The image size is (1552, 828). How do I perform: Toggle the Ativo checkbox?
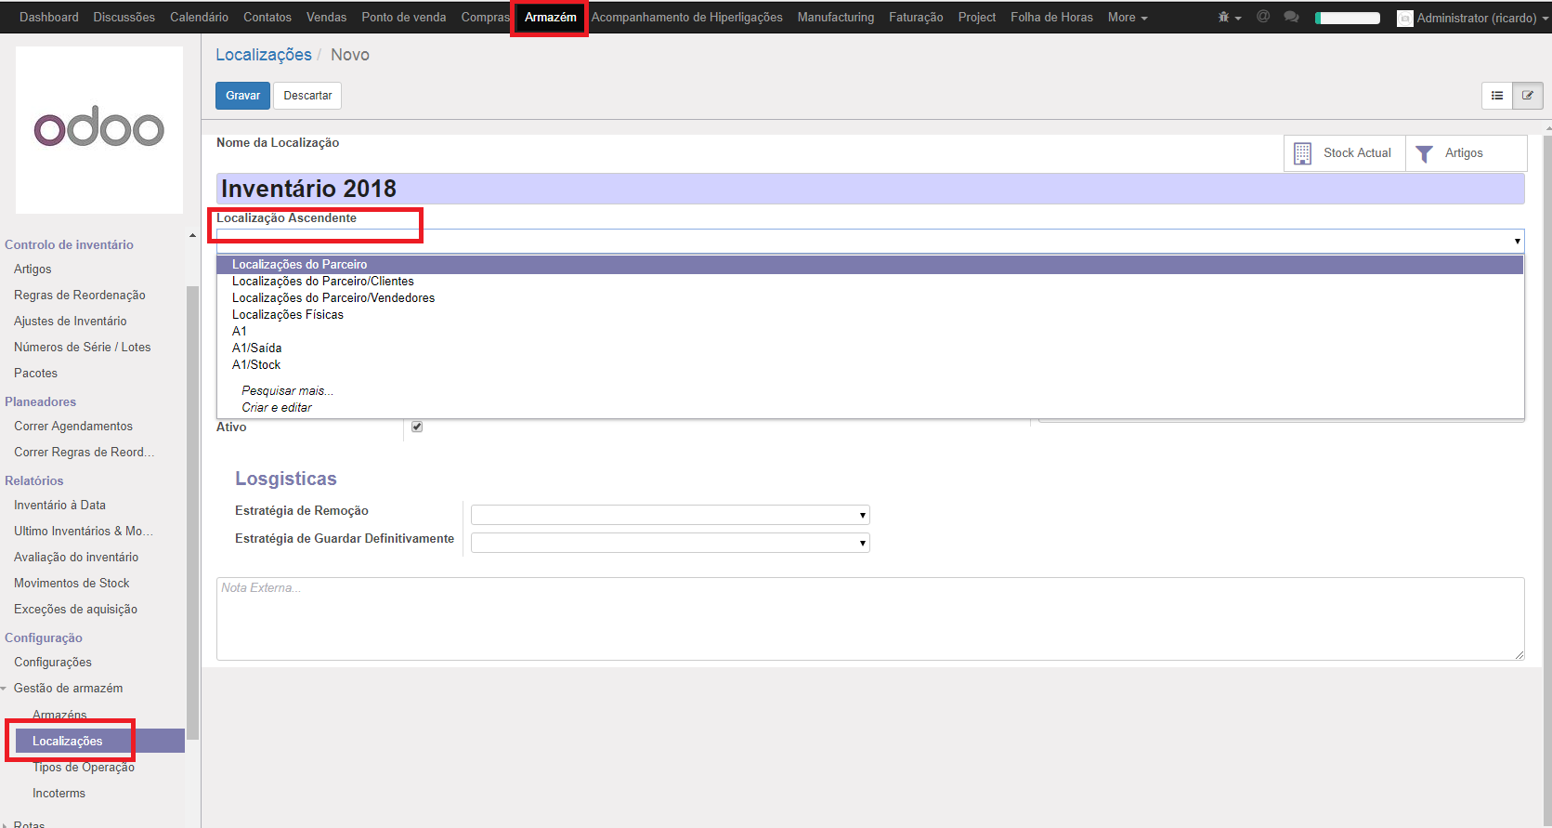[x=417, y=427]
